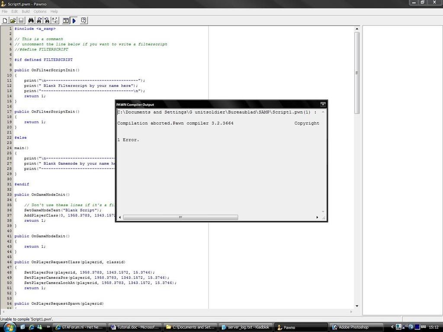
Task: Click the code editor scroll up arrow
Action: [357, 29]
